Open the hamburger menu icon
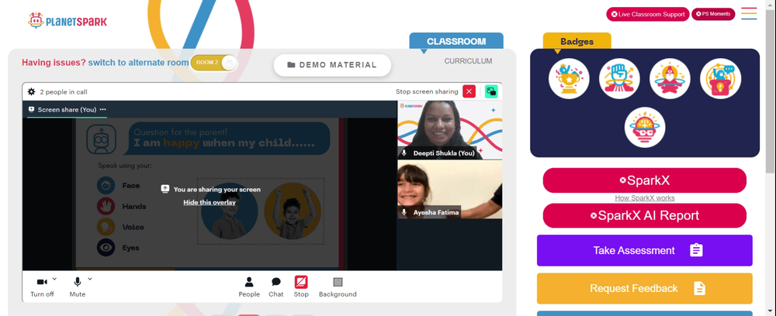 coord(749,14)
